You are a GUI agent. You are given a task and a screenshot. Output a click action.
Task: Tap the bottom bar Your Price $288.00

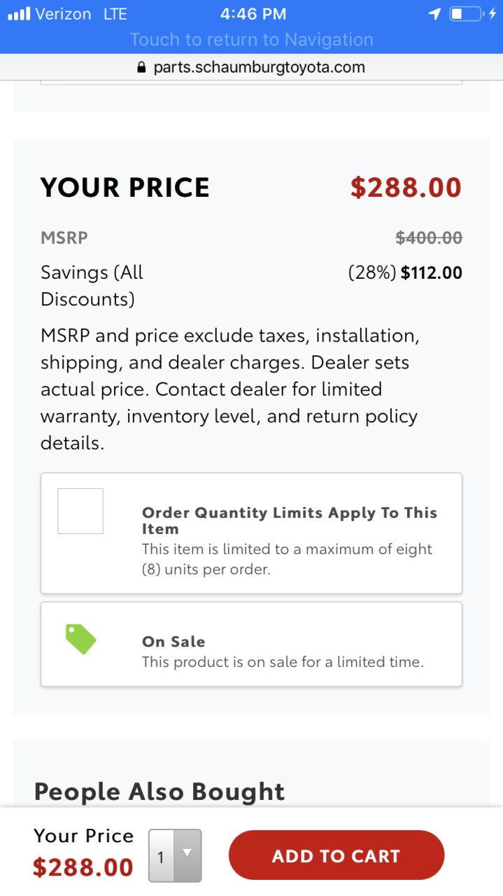point(83,853)
